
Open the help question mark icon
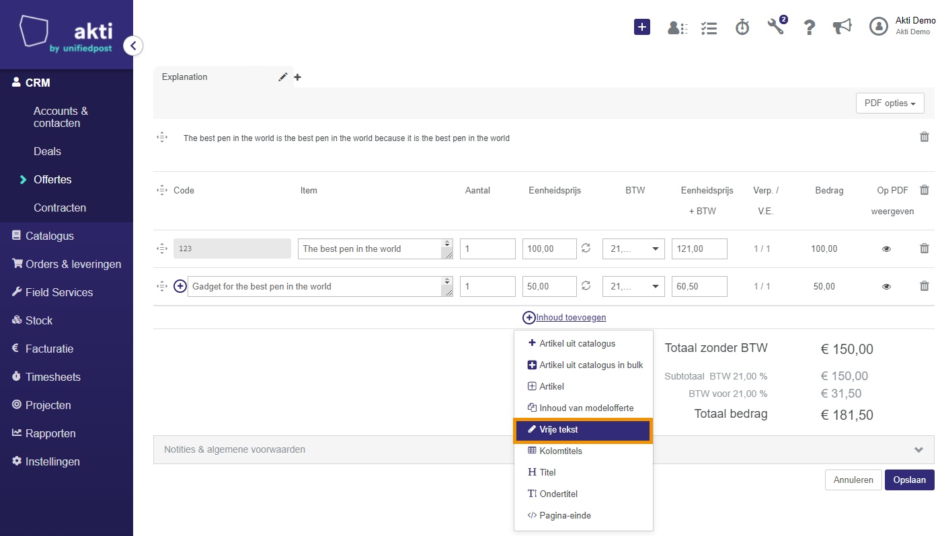click(x=810, y=27)
